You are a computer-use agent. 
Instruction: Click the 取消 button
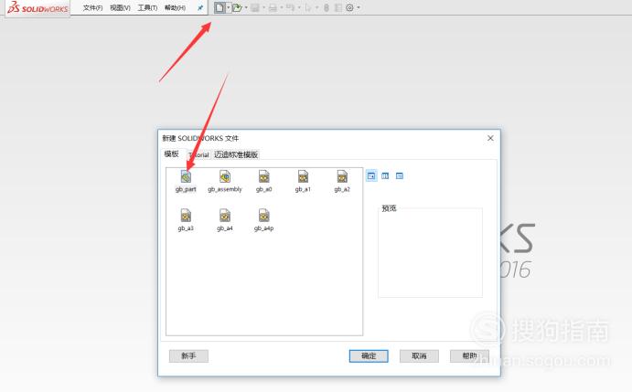(x=419, y=355)
